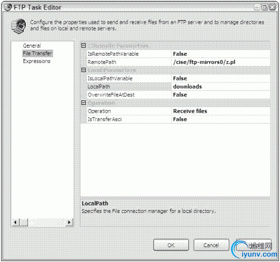
Task: Select the Operation property name
Action: (x=99, y=111)
